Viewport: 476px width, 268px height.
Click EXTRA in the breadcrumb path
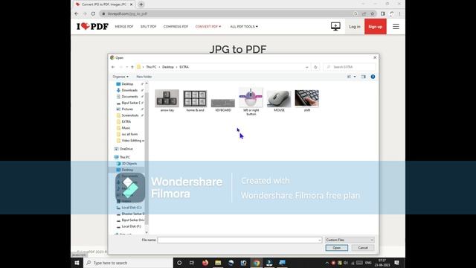pyautogui.click(x=184, y=67)
